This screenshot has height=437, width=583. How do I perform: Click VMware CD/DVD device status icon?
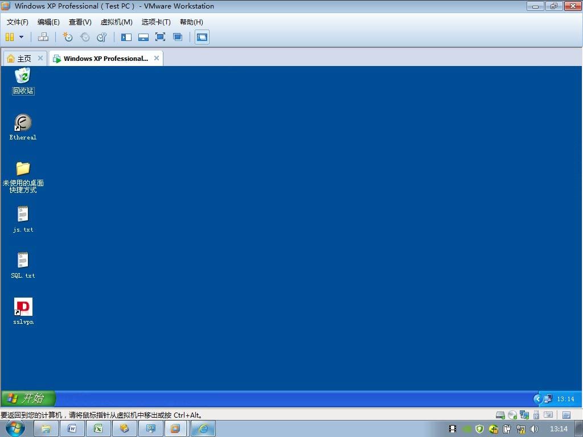tap(512, 415)
